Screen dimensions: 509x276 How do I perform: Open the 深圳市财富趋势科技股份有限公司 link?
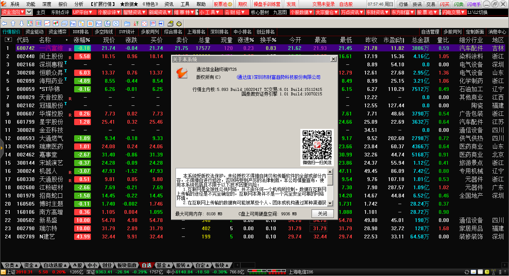click(278, 77)
